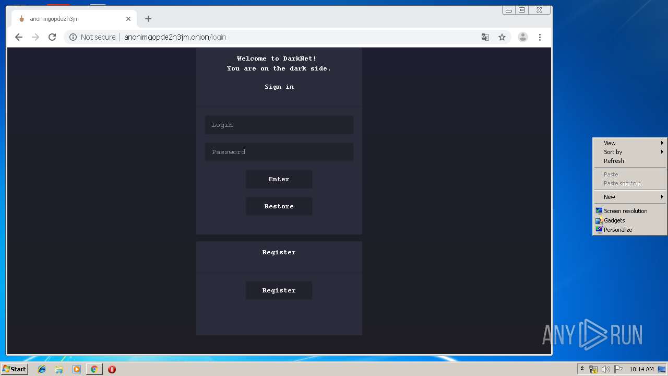
Task: Open the Chrome profile avatar icon
Action: point(522,37)
